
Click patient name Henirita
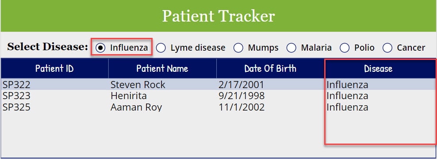click(128, 96)
